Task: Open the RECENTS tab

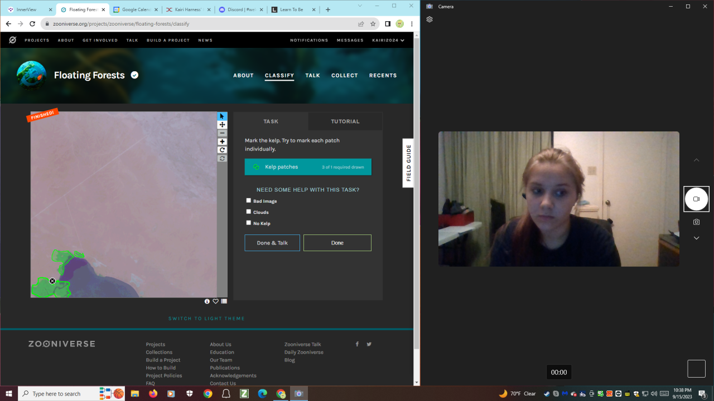Action: pyautogui.click(x=383, y=75)
